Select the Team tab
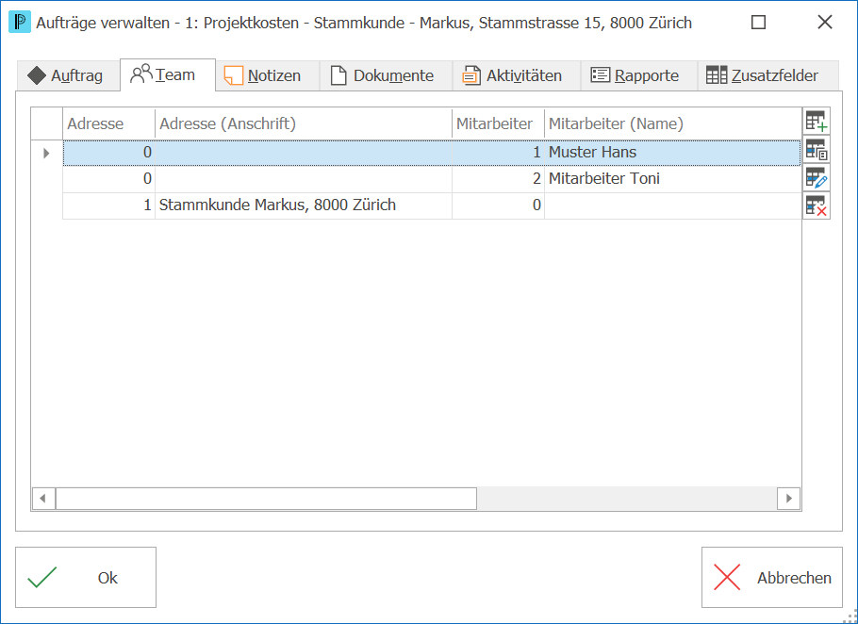Image resolution: width=858 pixels, height=624 pixels. [168, 74]
